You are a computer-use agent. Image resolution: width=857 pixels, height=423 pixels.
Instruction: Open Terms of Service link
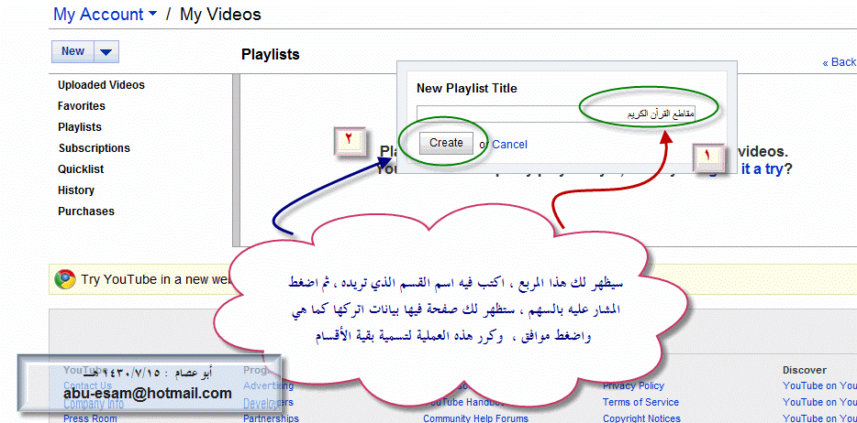pyautogui.click(x=640, y=402)
